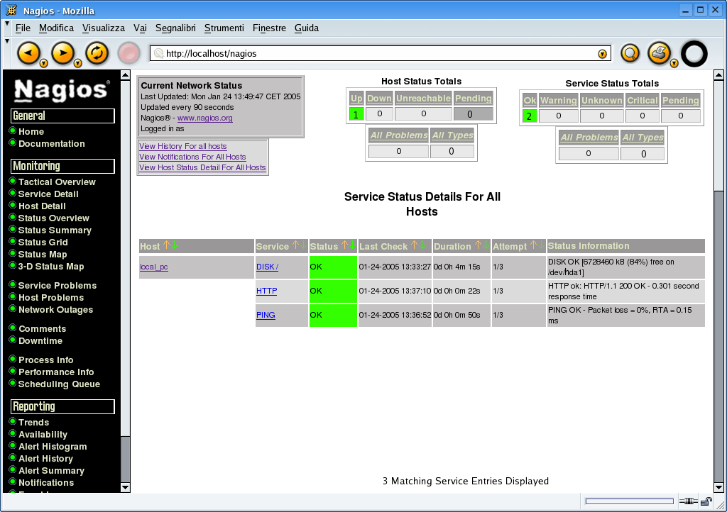Collapse the navigation toolbar using its grippy triangle
This screenshot has height=512, width=727.
[7, 41]
